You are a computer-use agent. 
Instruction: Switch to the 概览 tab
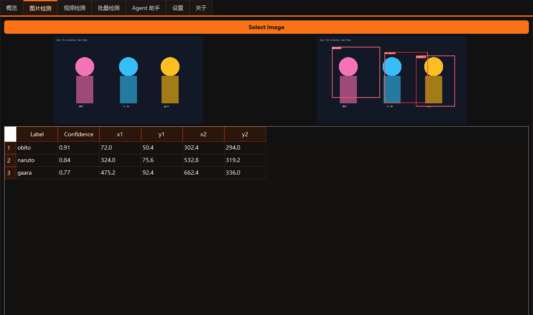click(x=12, y=8)
